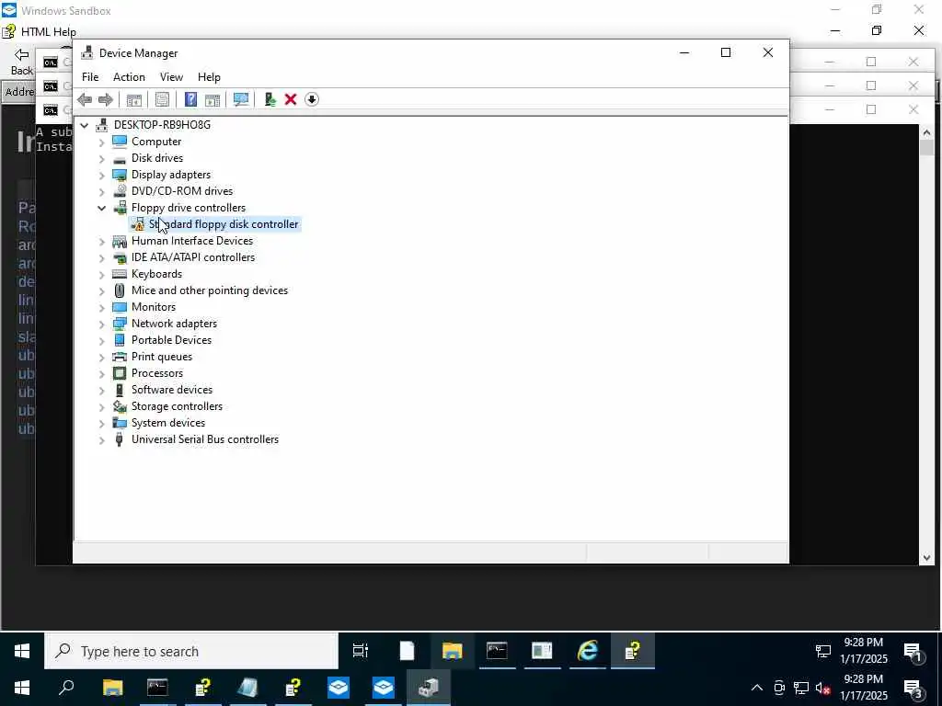Expand the Computer category
The height and width of the screenshot is (706, 942).
pos(101,142)
